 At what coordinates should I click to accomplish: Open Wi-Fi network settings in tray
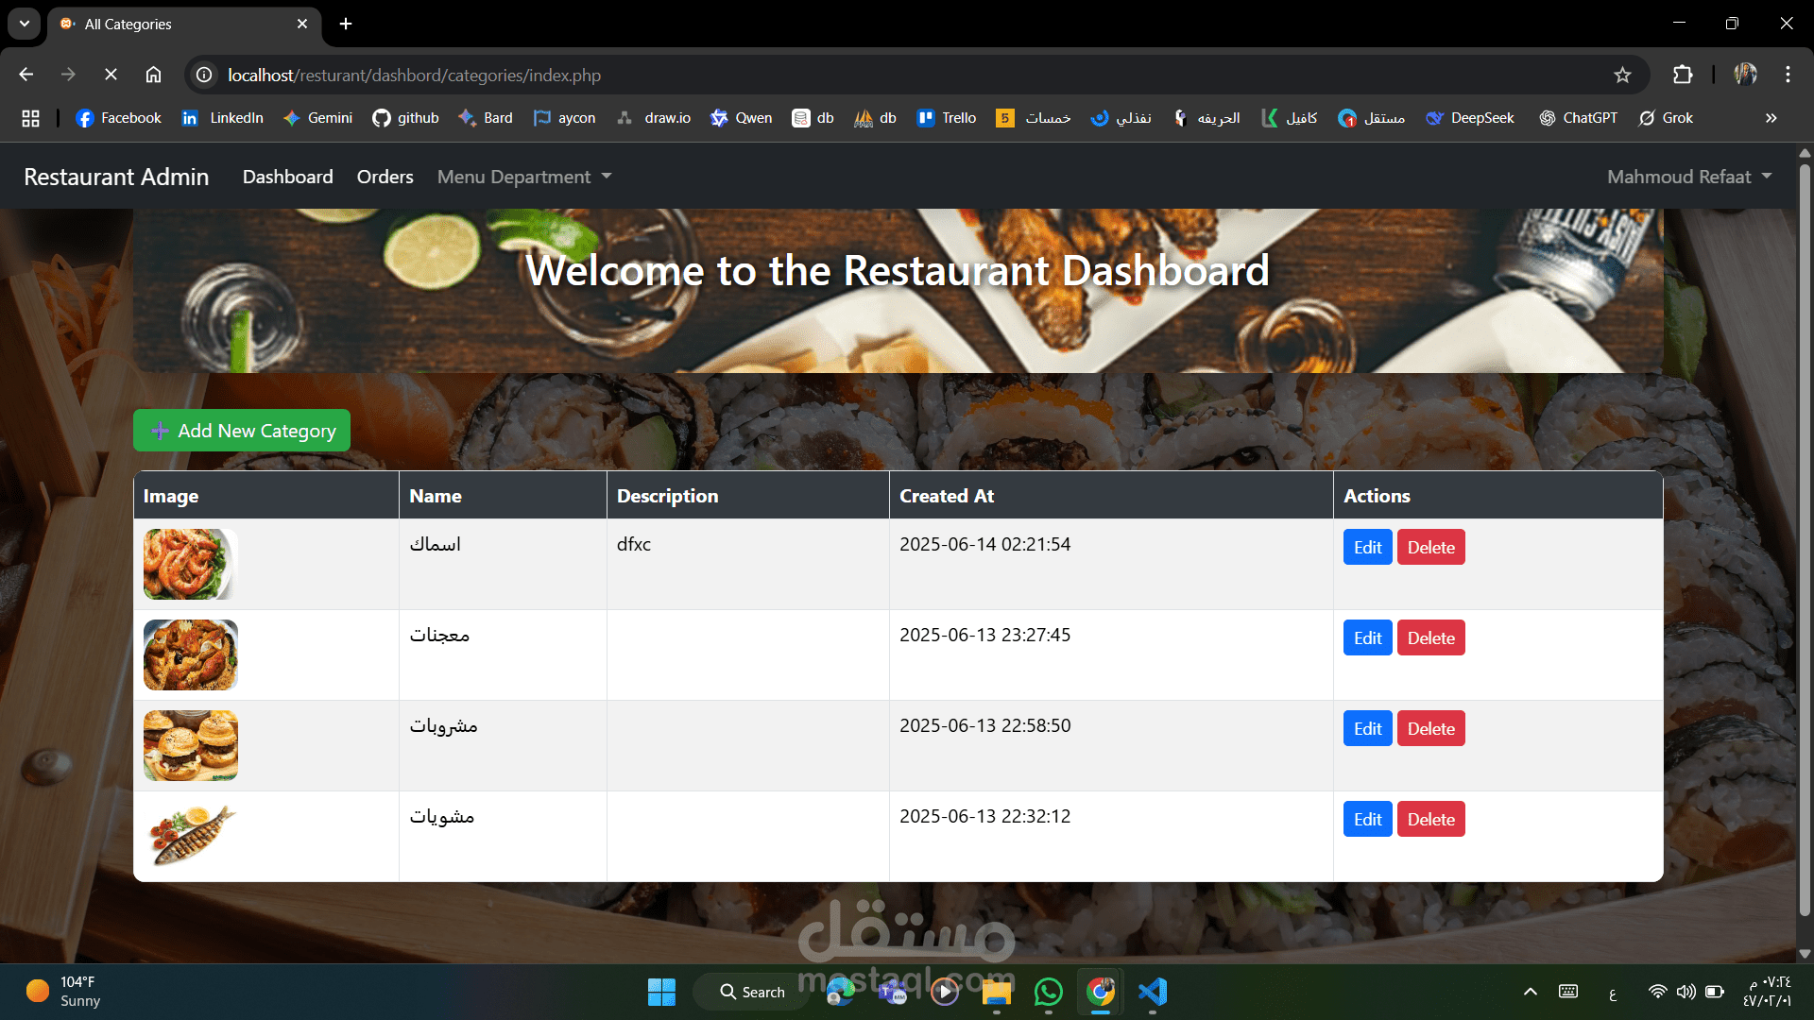tap(1657, 992)
